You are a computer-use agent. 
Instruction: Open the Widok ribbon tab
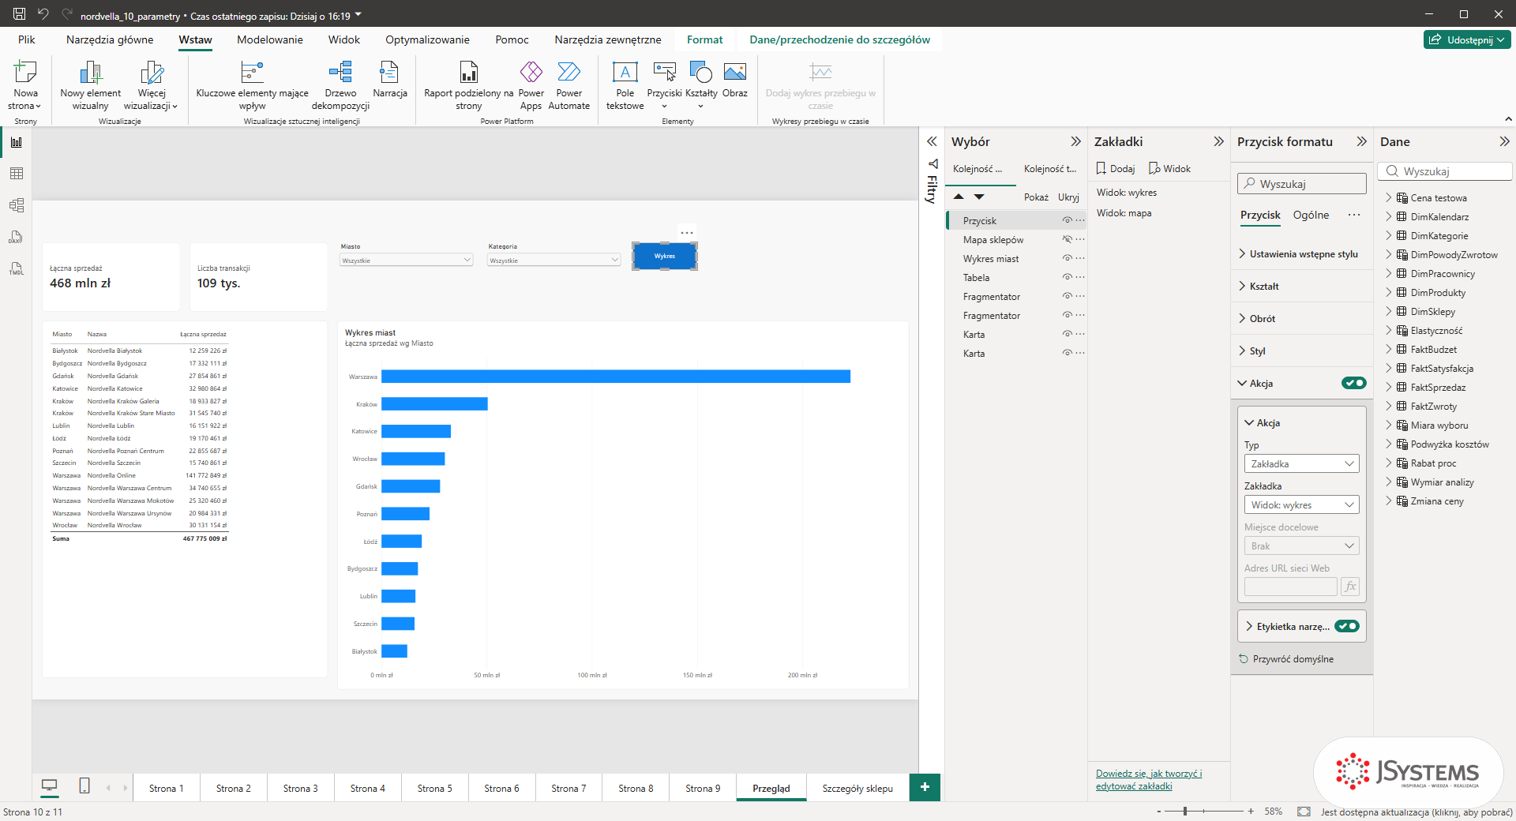point(343,39)
